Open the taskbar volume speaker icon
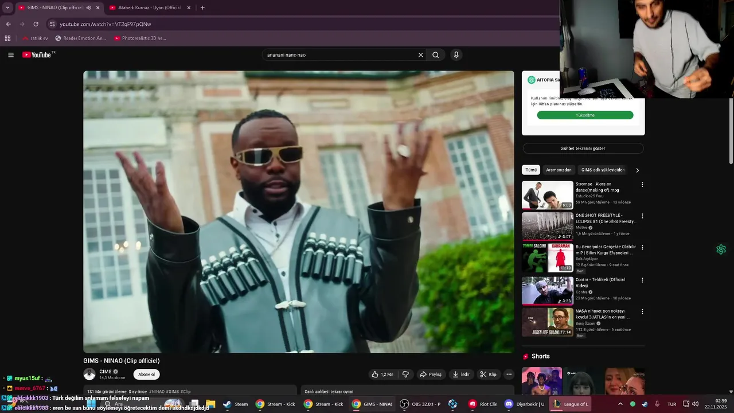Screen dimensions: 734x413 (x=695, y=404)
